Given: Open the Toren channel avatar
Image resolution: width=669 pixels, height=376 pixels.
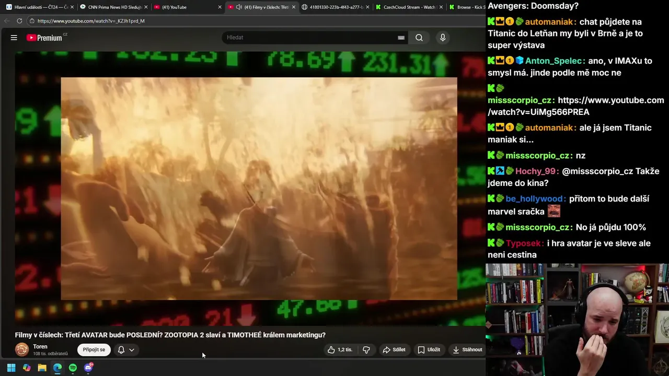Looking at the screenshot, I should 22,349.
